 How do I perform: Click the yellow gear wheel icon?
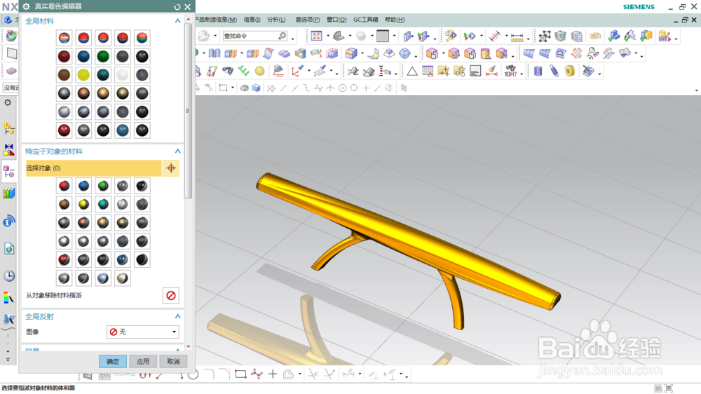coord(569,71)
